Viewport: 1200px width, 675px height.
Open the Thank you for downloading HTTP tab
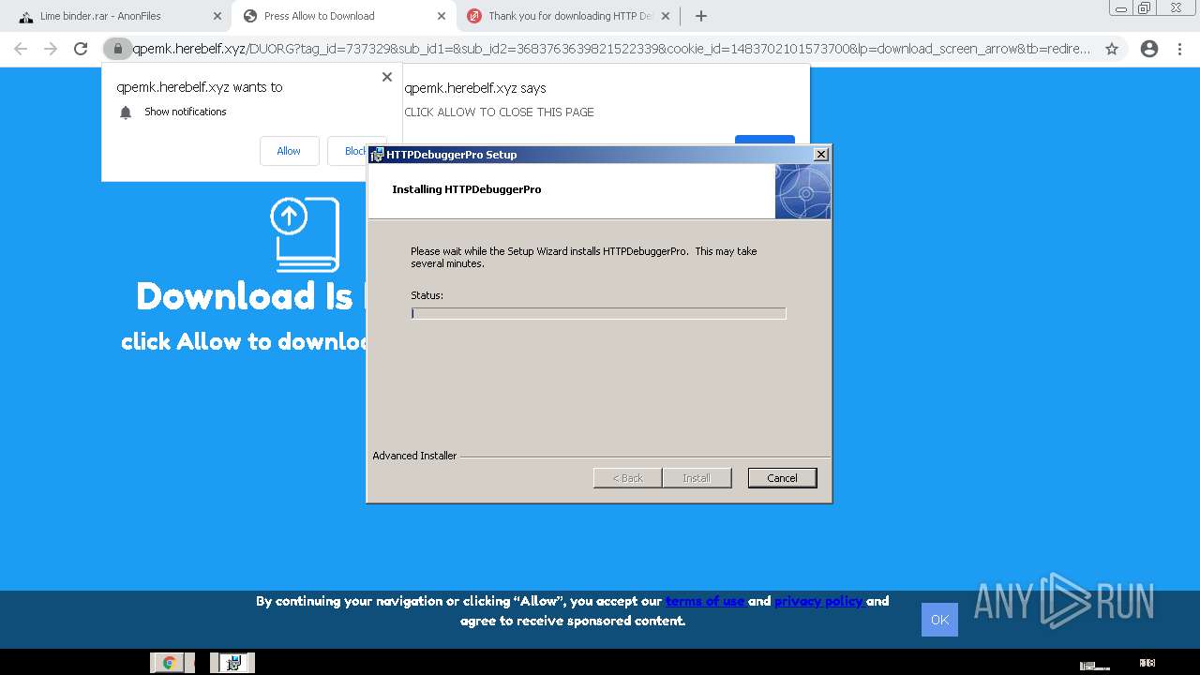pos(568,16)
